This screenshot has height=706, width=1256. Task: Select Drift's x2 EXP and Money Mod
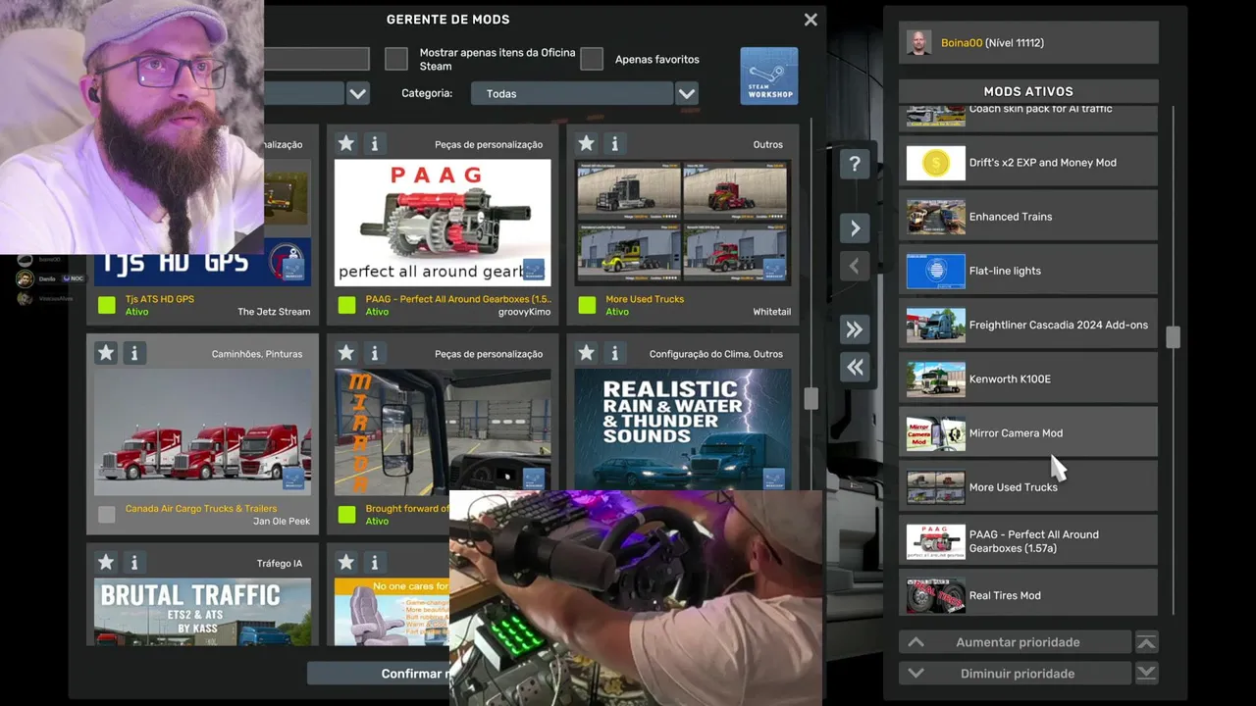1028,163
